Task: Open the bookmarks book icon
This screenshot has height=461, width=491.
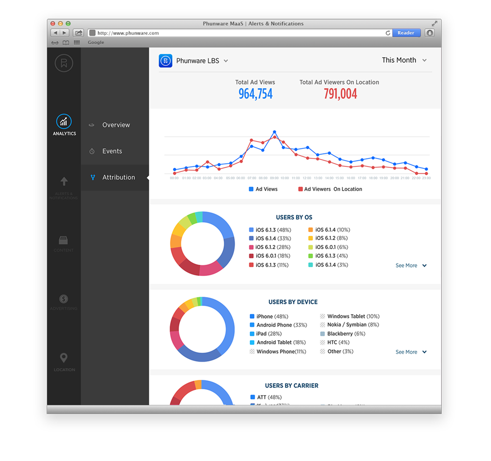Action: click(x=66, y=43)
